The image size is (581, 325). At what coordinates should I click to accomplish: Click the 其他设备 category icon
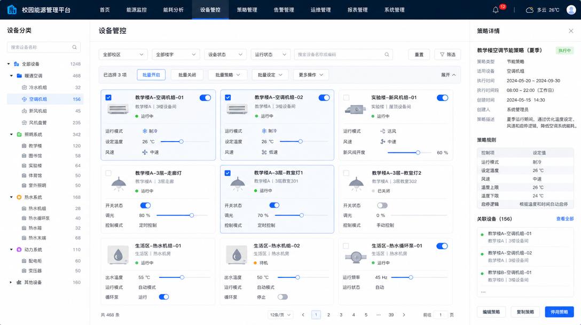[x=19, y=282]
